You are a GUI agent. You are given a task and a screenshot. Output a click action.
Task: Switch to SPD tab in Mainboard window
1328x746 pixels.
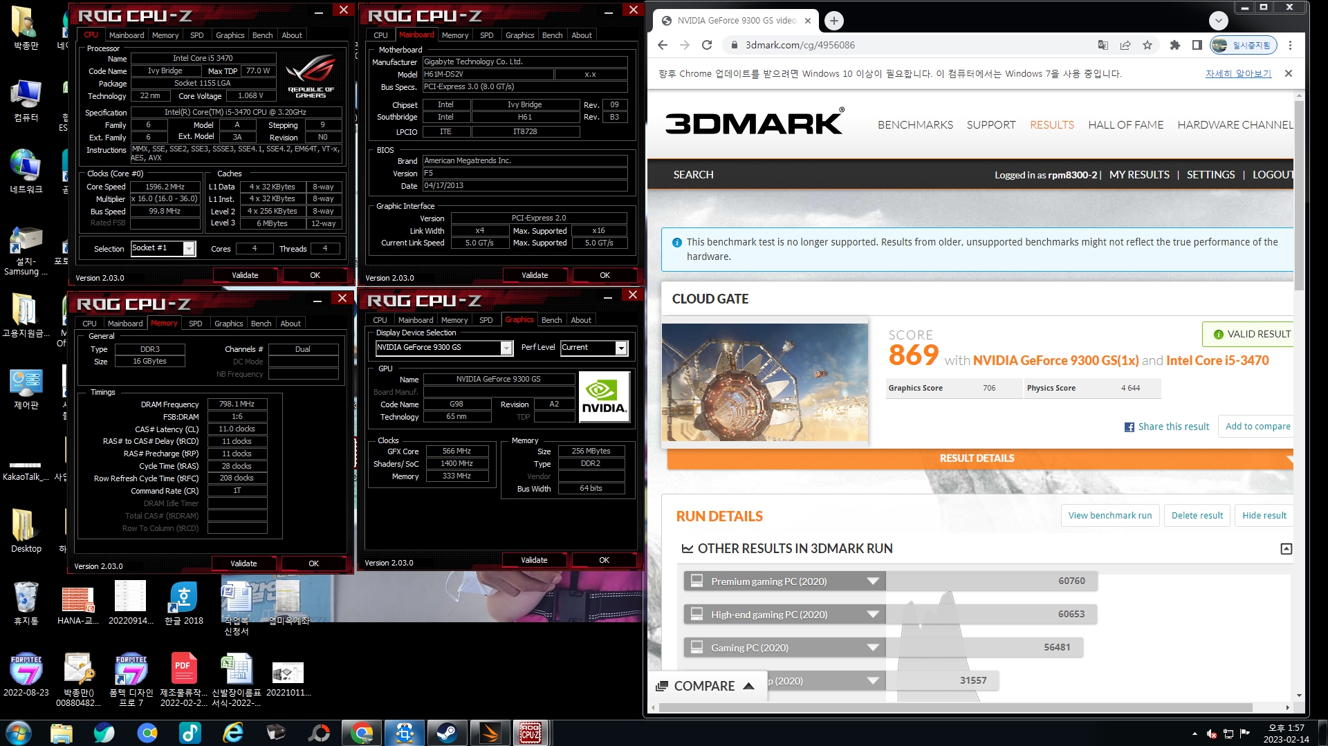pos(486,35)
